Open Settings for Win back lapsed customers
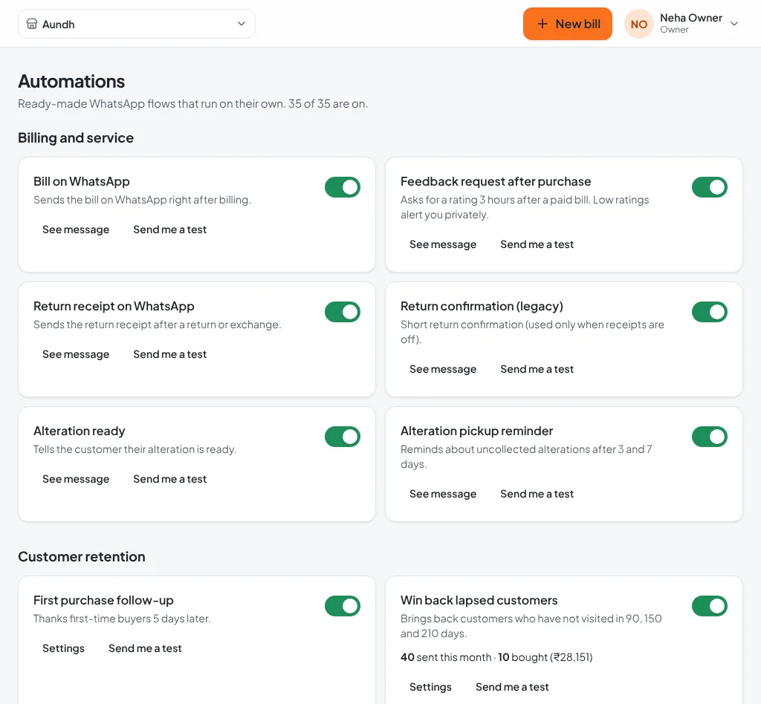The width and height of the screenshot is (761, 704). pos(430,686)
